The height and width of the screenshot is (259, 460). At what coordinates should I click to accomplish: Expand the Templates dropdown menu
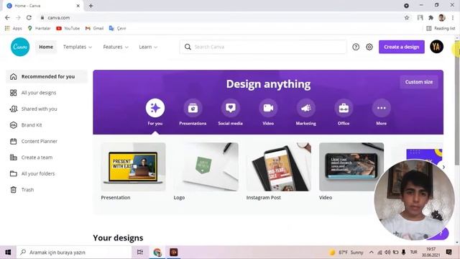[x=78, y=47]
